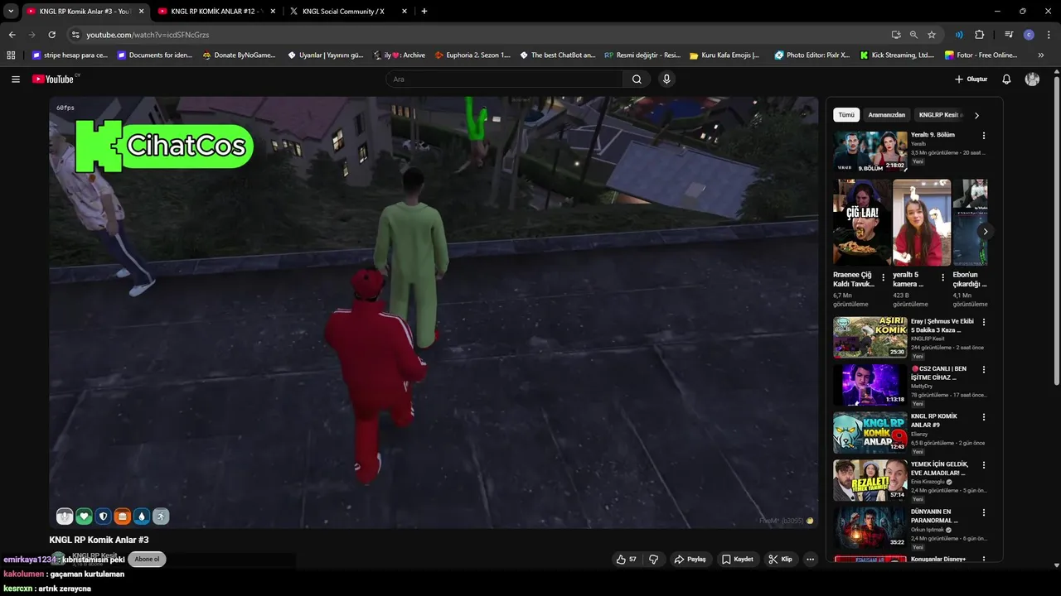Show more filter chips with arrow
1061x596 pixels.
[976, 116]
